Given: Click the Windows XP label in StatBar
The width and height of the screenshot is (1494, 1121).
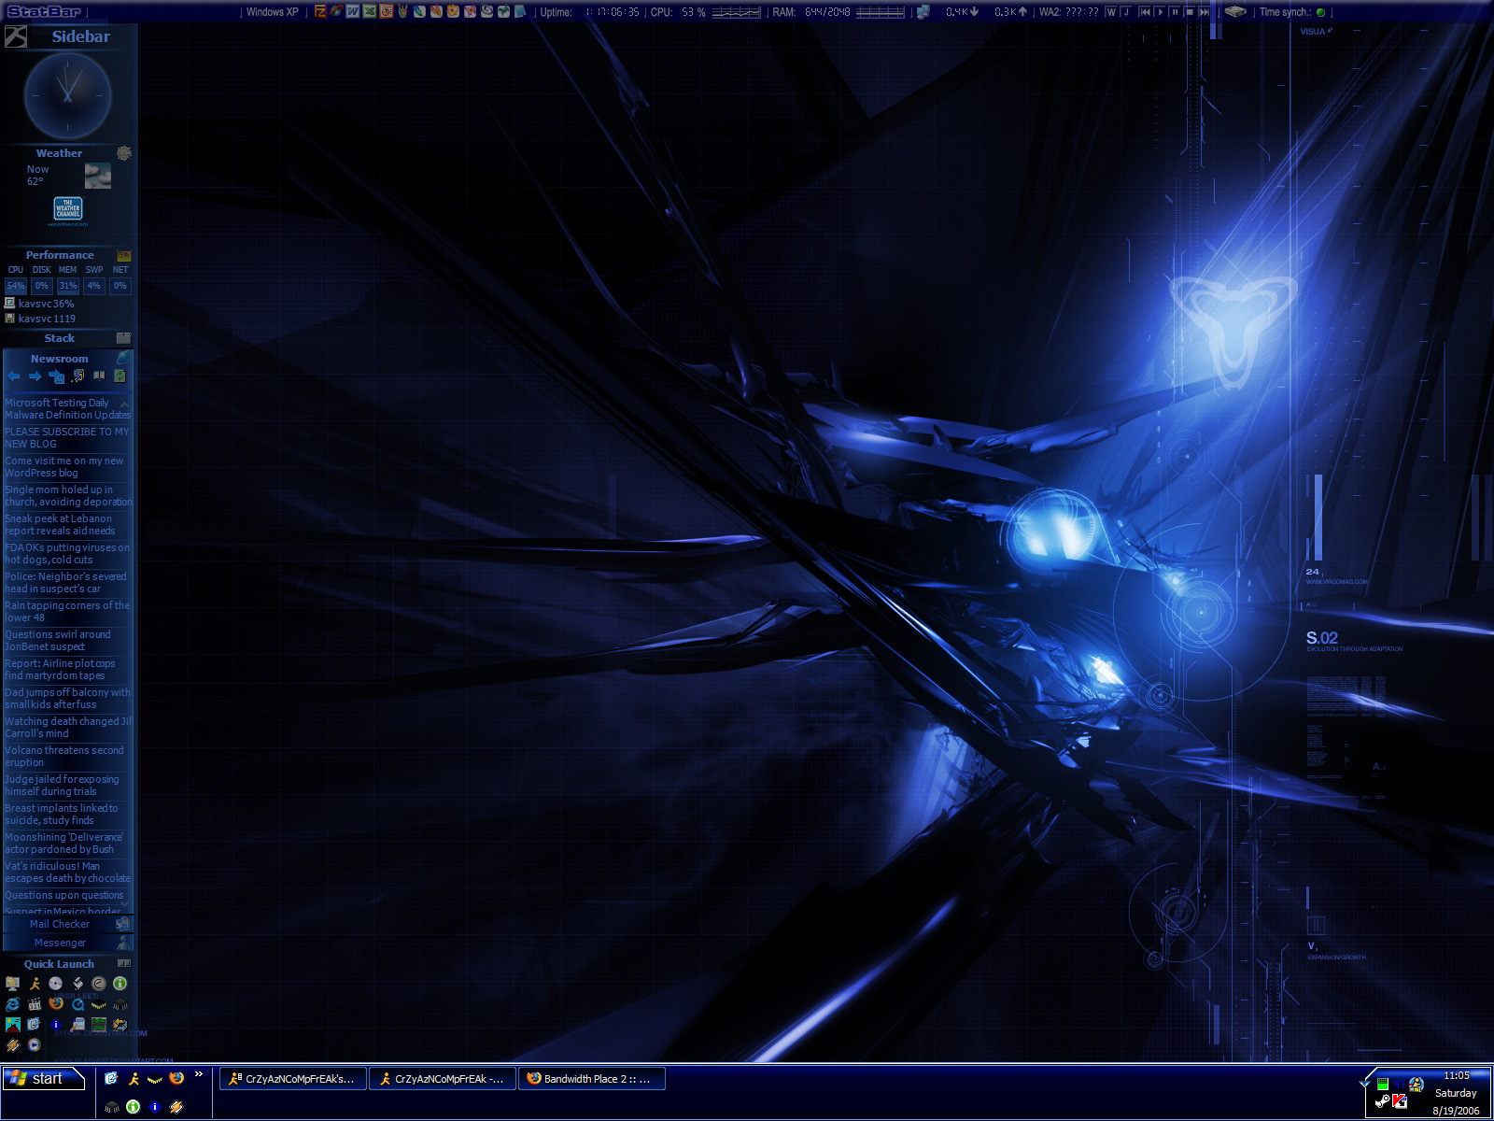Looking at the screenshot, I should point(273,12).
